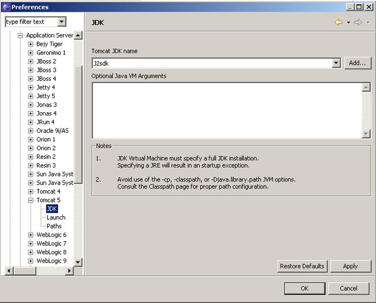The image size is (376, 303).
Task: Select the WebLogic 8 tree label
Action: [51, 252]
